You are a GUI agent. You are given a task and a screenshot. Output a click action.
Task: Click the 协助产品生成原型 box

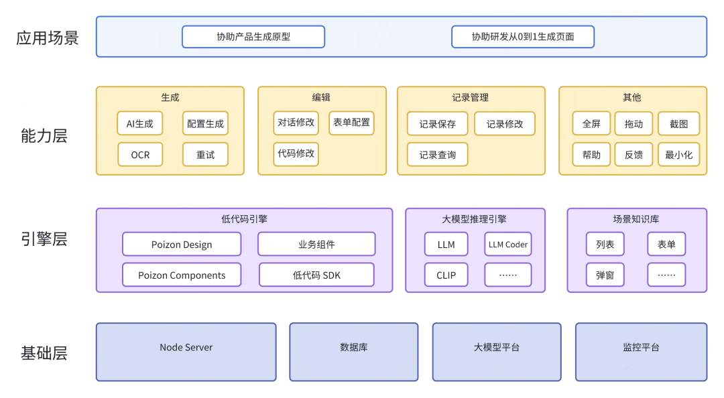(253, 37)
